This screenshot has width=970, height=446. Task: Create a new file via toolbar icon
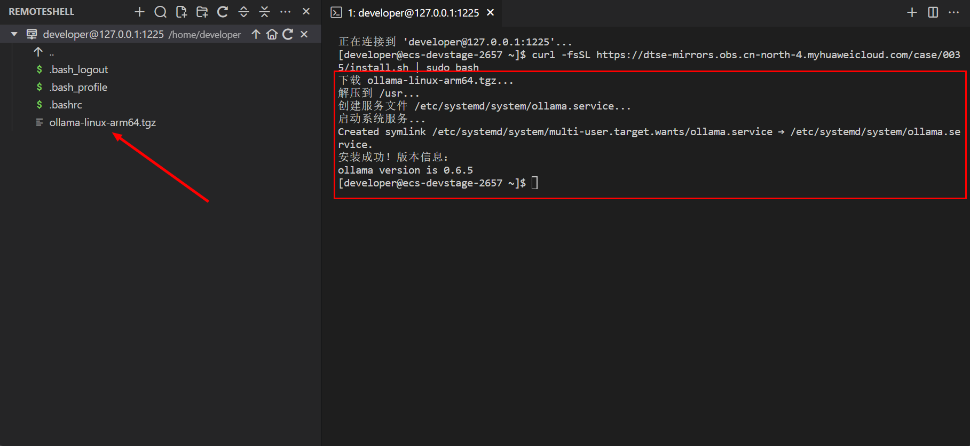181,12
